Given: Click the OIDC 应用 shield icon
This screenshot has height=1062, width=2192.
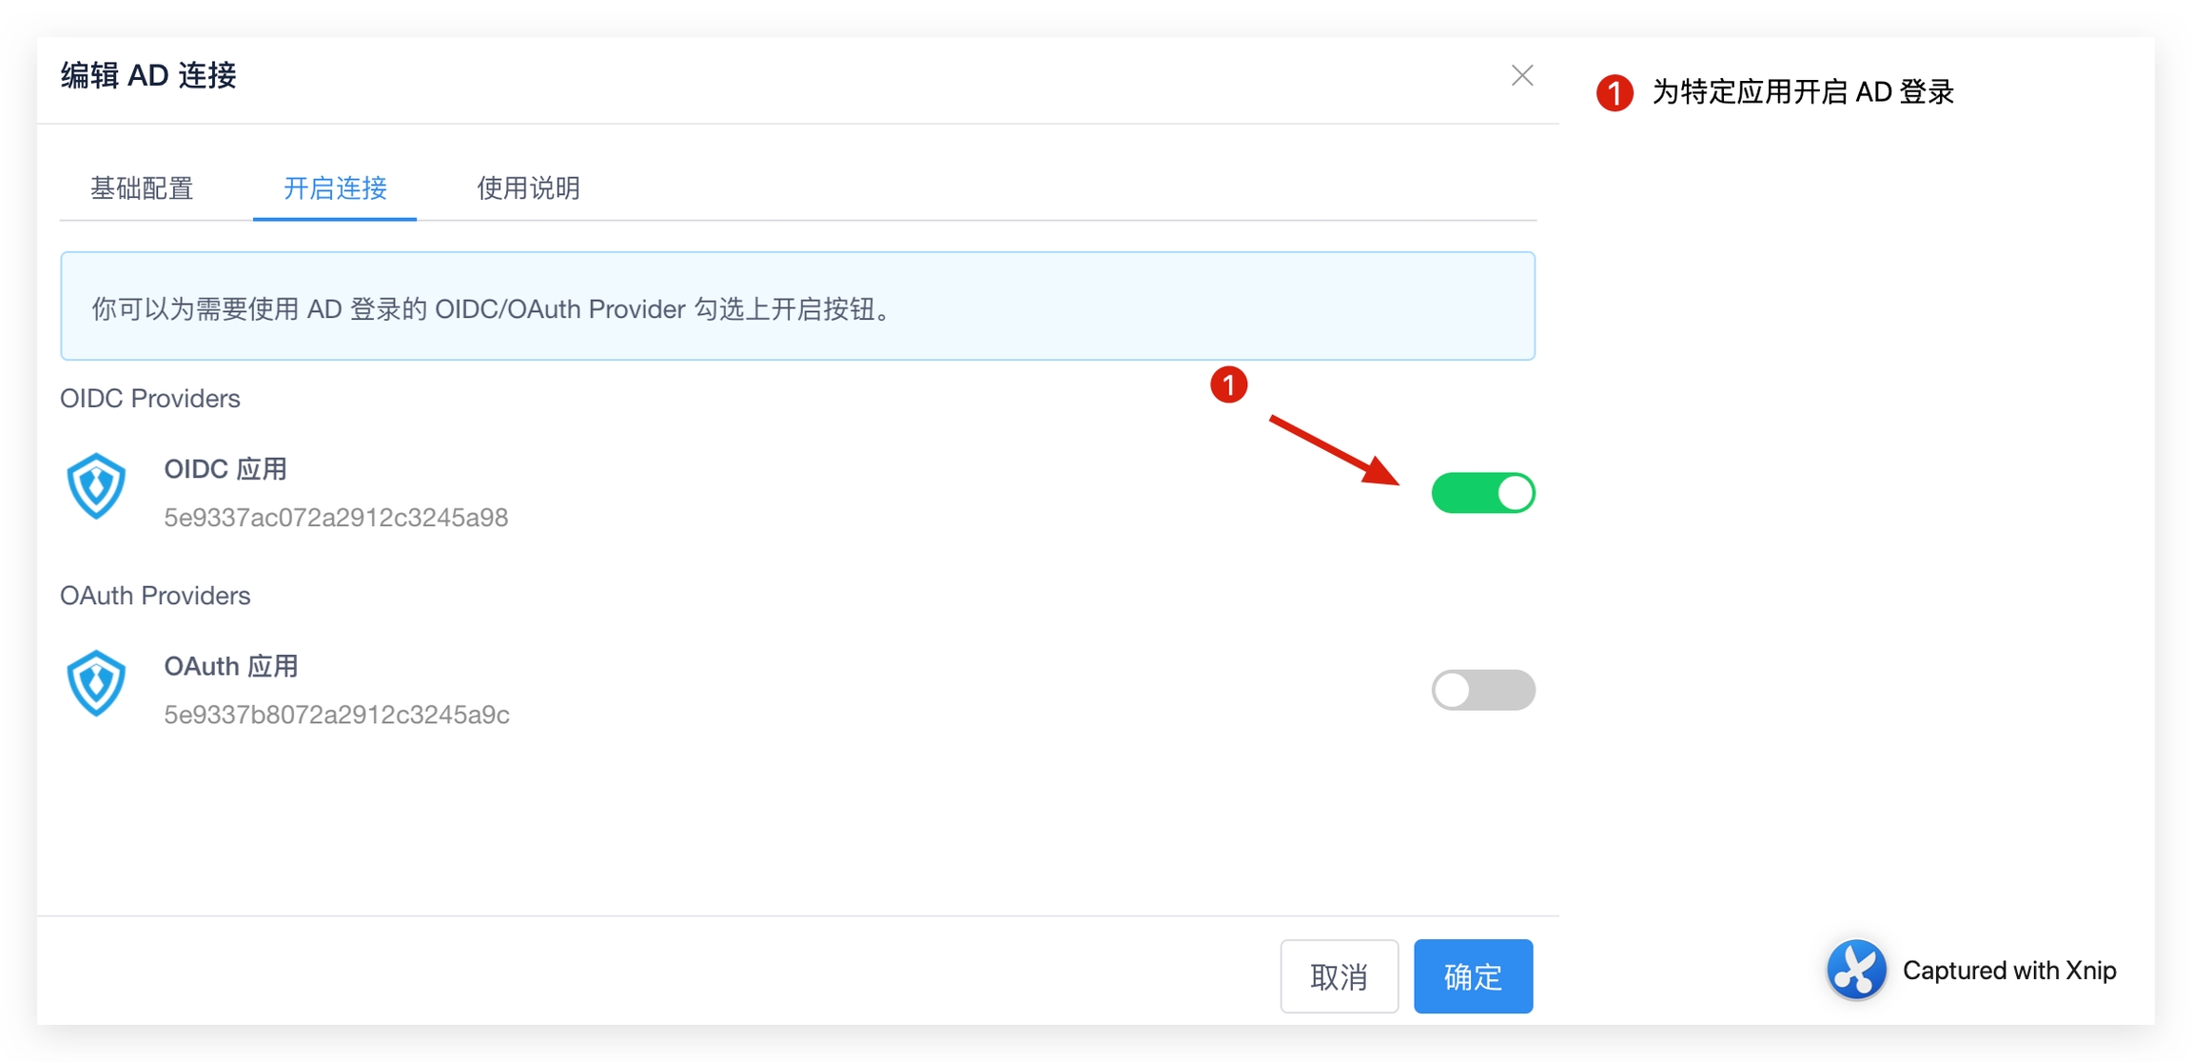Looking at the screenshot, I should pyautogui.click(x=96, y=487).
